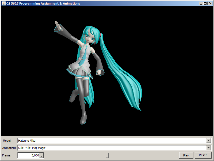214x161 pixels.
Task: Click the Frame number input showing 3,000
Action: [x=28, y=155]
